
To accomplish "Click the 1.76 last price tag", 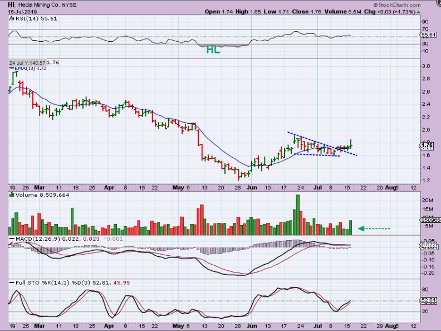I will coord(427,146).
